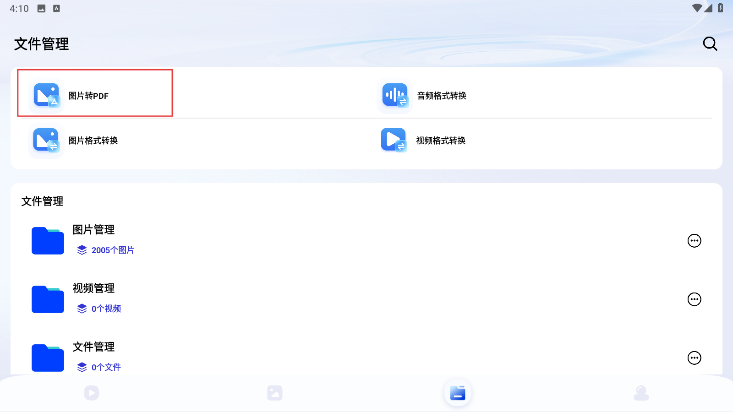Tap the video format conversion icon
Screen dimensions: 733x412
tap(394, 140)
